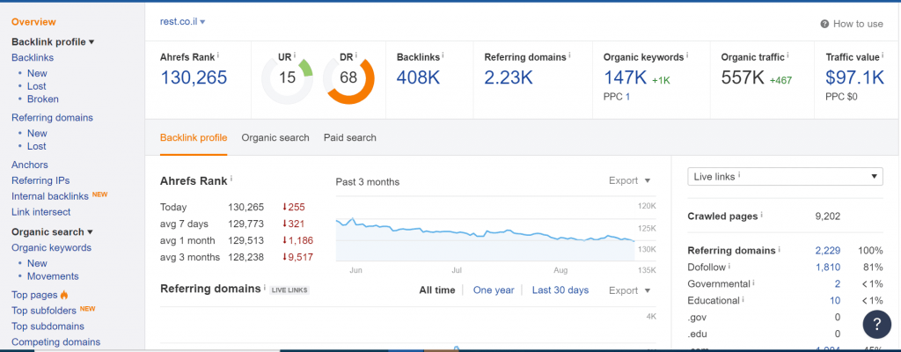Click the 2.23K referring domains value
The image size is (901, 352).
coord(509,77)
